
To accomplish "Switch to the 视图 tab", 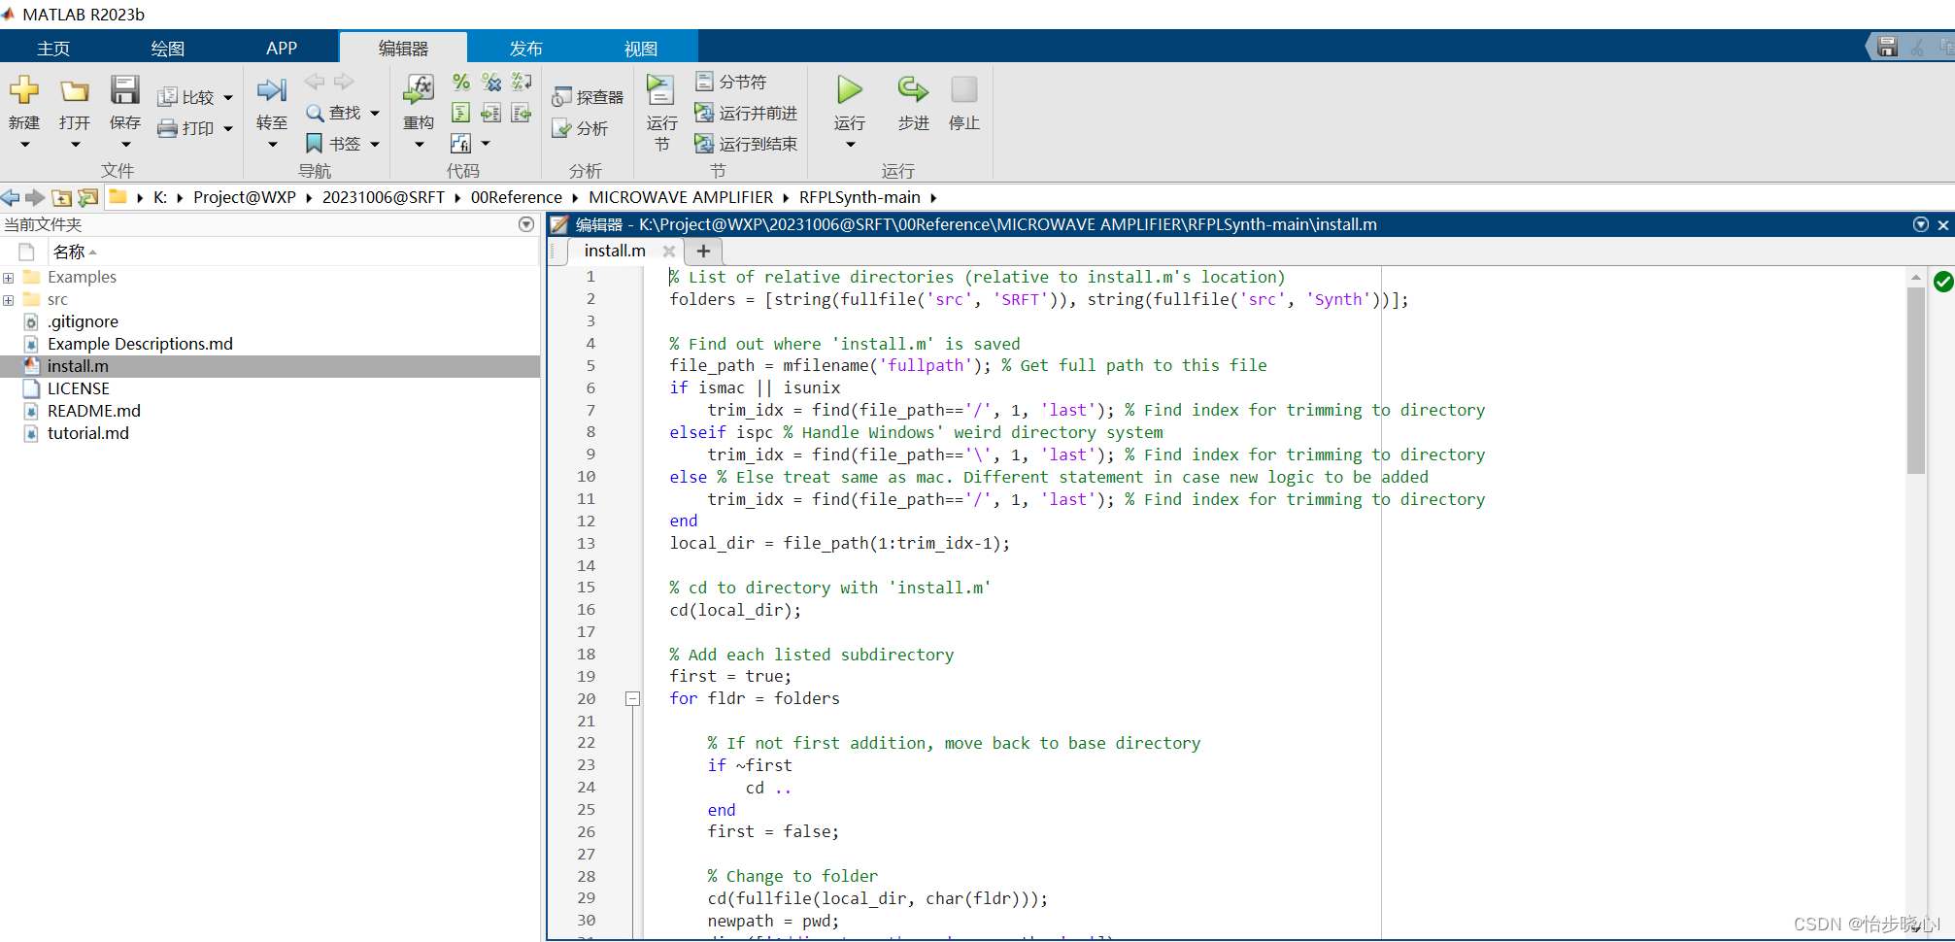I will tap(641, 48).
